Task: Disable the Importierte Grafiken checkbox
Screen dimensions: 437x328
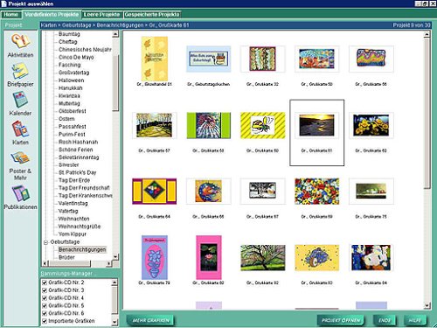Action: coord(45,321)
